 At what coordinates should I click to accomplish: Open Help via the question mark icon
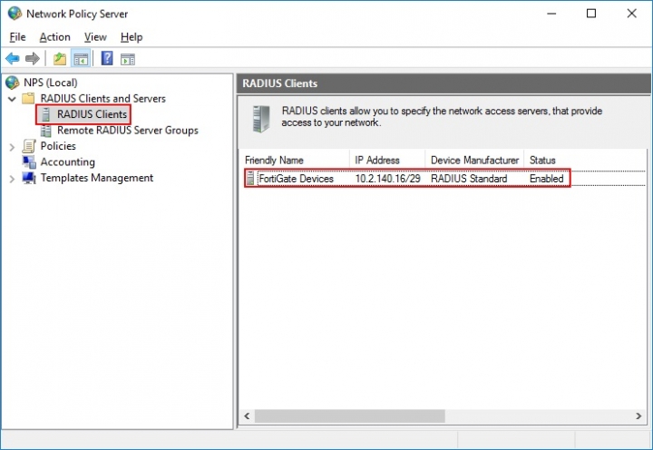coord(107,58)
